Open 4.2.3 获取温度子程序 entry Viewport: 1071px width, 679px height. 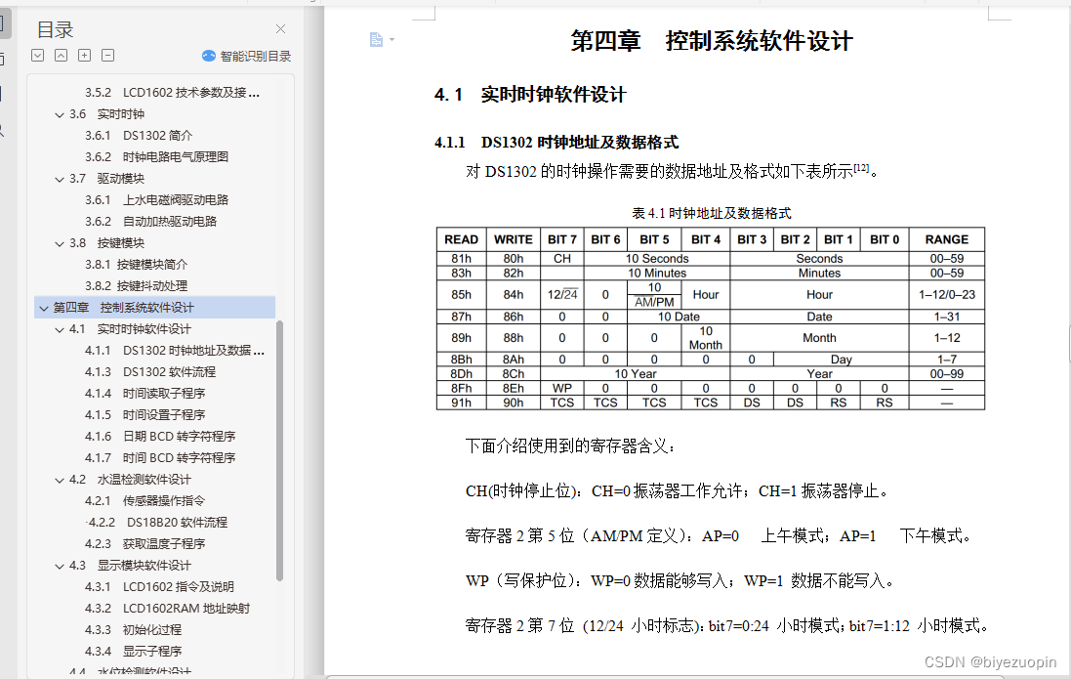point(144,543)
